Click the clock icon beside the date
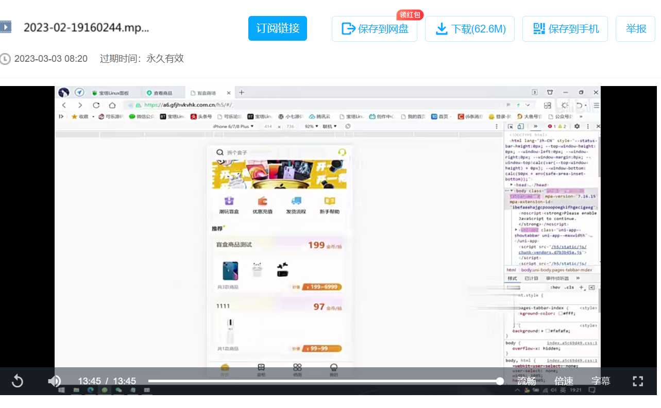This screenshot has height=408, width=661. (x=5, y=59)
